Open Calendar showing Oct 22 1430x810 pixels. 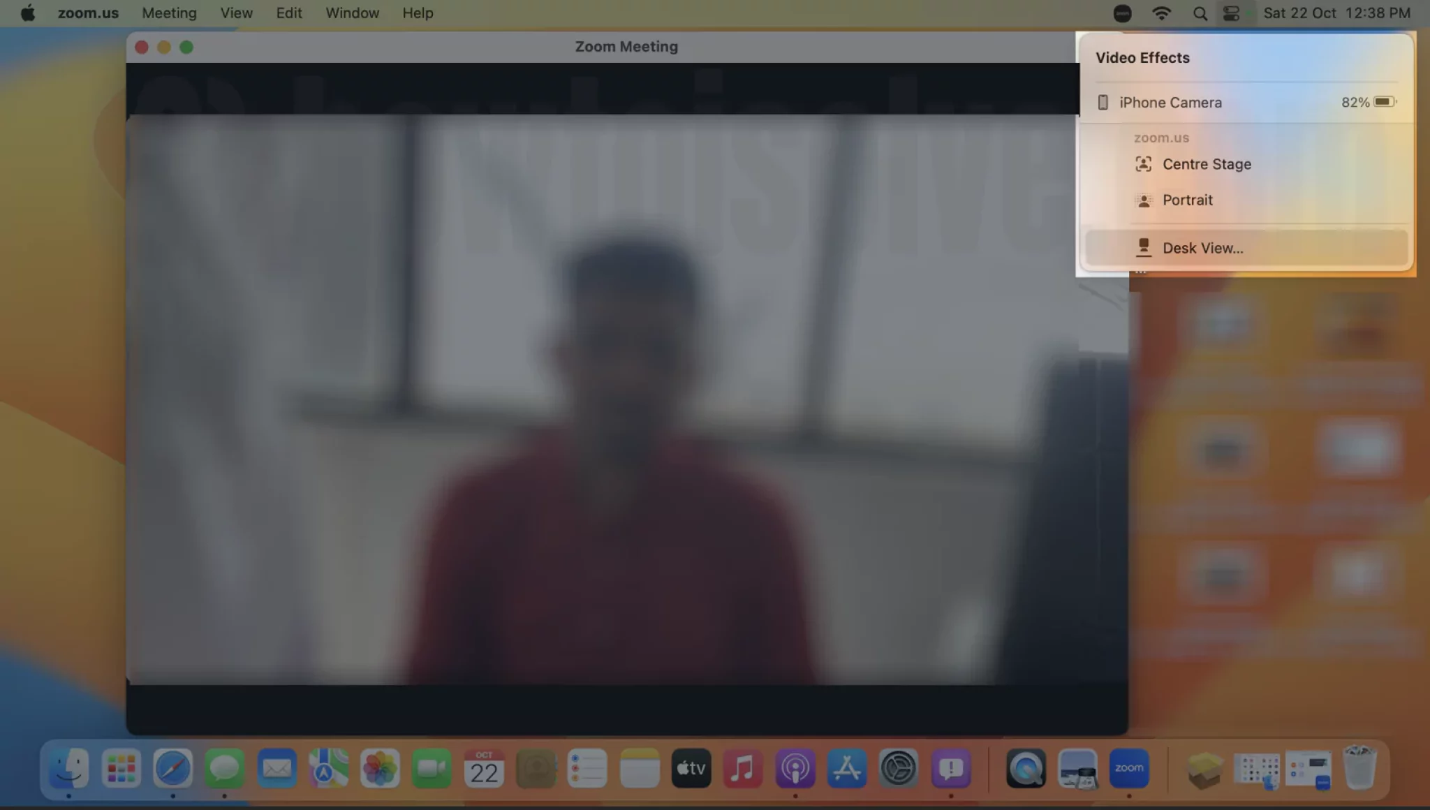(x=484, y=769)
